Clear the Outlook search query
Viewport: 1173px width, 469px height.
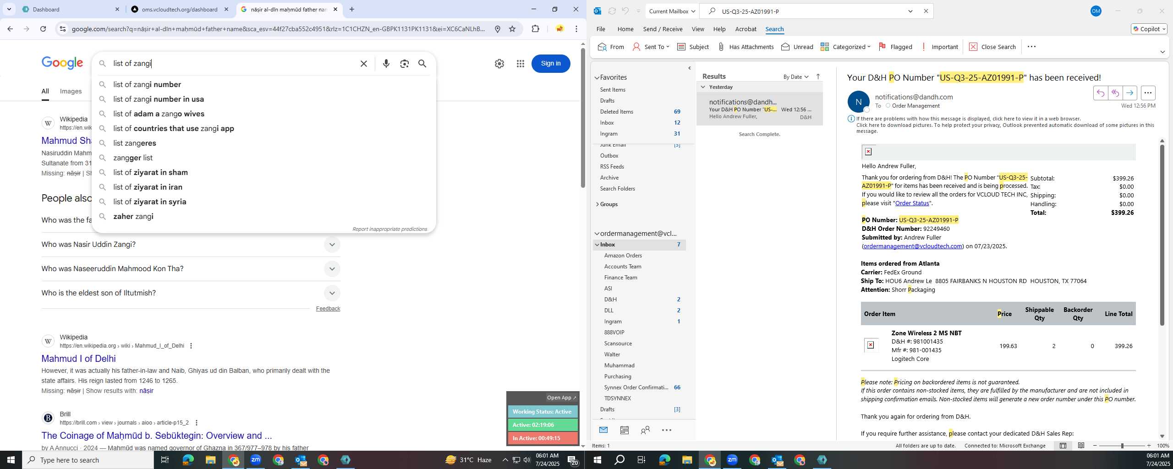[x=926, y=11]
